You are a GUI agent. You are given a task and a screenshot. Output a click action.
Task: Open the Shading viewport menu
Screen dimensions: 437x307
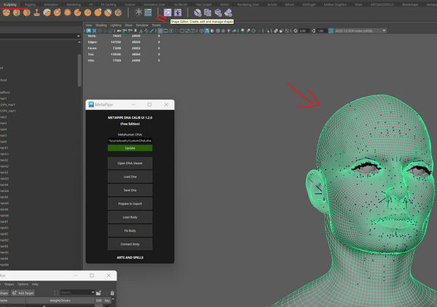(x=101, y=24)
